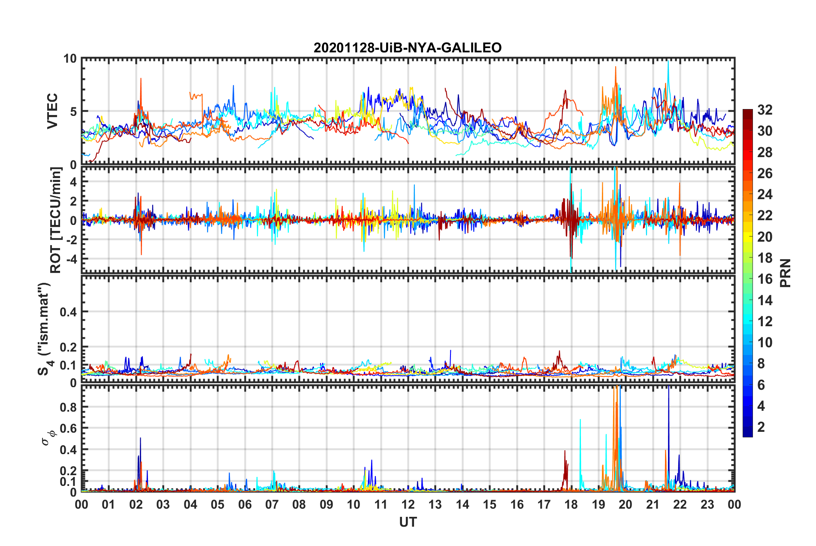Select the sigma-phi y-axis label
Screen dimensions: 816x546
click(x=48, y=437)
